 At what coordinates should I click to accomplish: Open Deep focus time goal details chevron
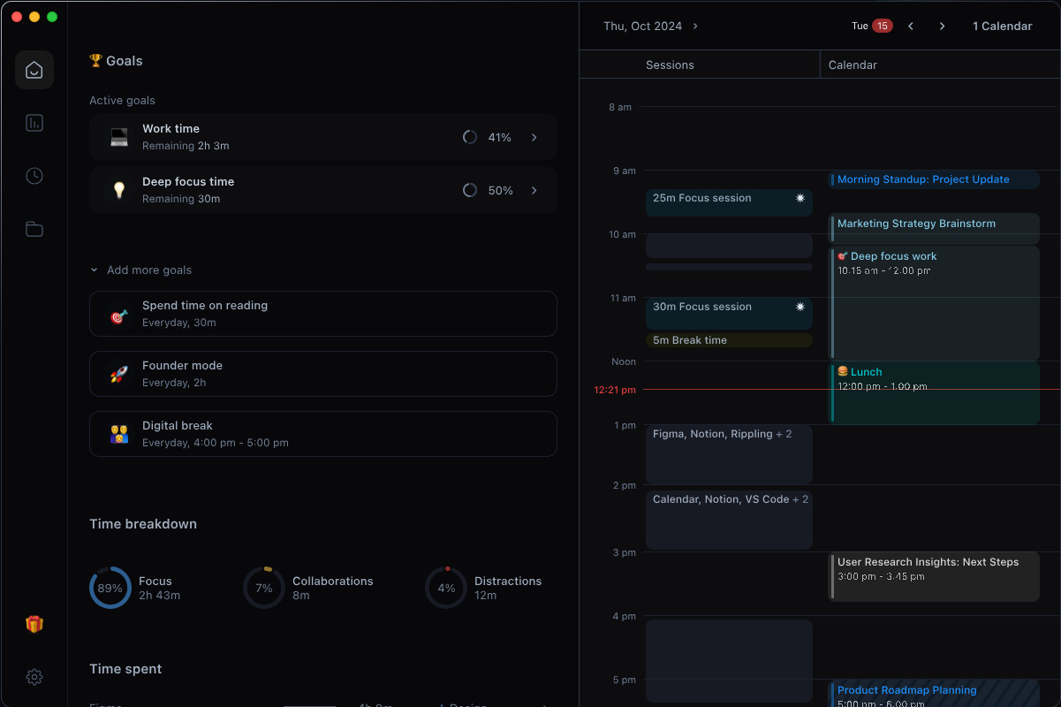[x=534, y=190]
